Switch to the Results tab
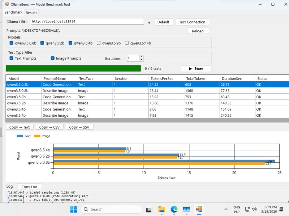The width and height of the screenshot is (289, 216). pos(31,13)
